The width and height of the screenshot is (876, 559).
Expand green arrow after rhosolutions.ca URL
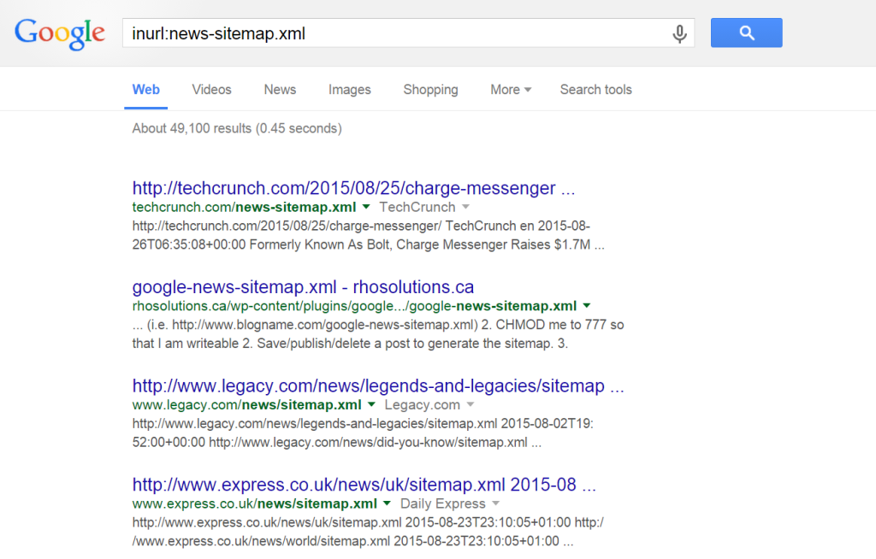(x=587, y=306)
